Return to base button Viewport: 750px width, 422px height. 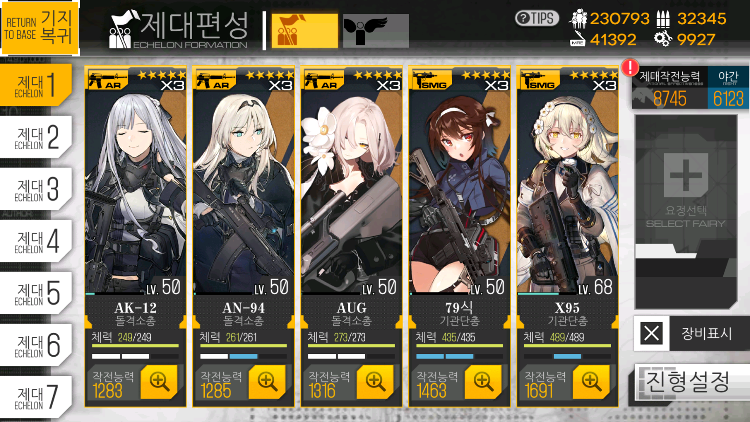point(39,27)
